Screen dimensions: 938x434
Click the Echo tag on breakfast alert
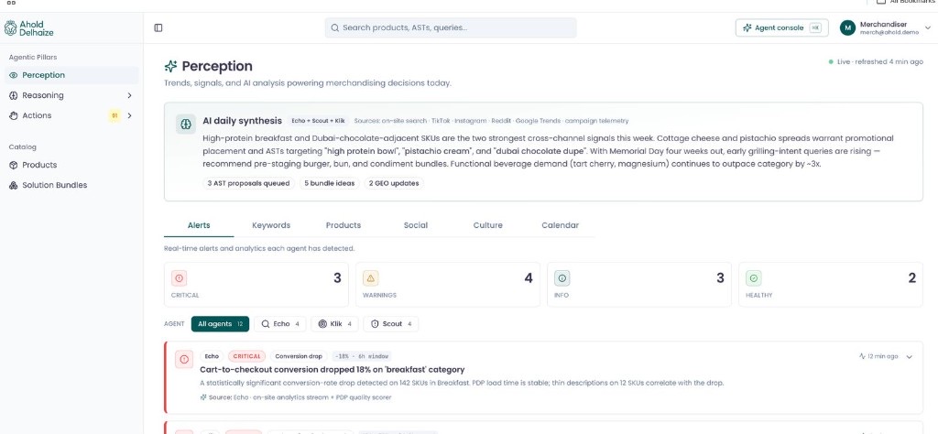(212, 356)
